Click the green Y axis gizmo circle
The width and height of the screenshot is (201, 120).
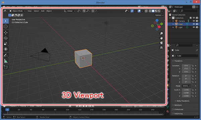(x=161, y=24)
